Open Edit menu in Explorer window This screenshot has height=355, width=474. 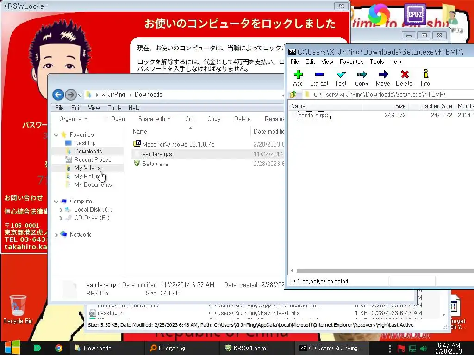click(x=76, y=108)
